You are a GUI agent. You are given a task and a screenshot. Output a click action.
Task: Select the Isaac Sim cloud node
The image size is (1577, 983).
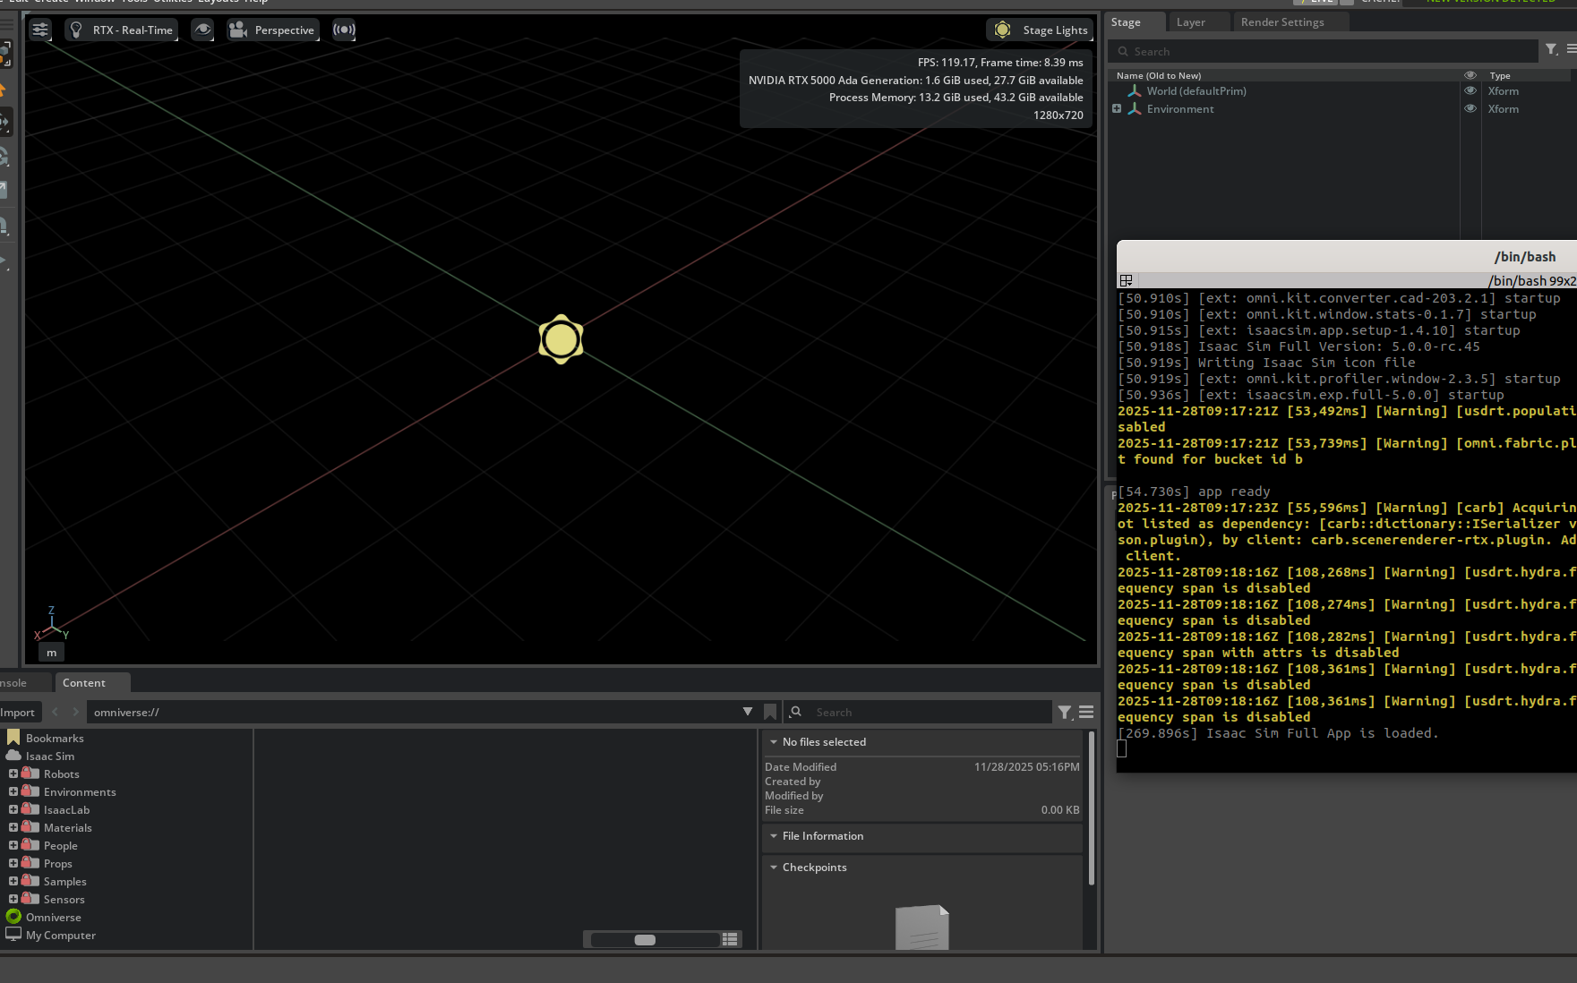[50, 756]
